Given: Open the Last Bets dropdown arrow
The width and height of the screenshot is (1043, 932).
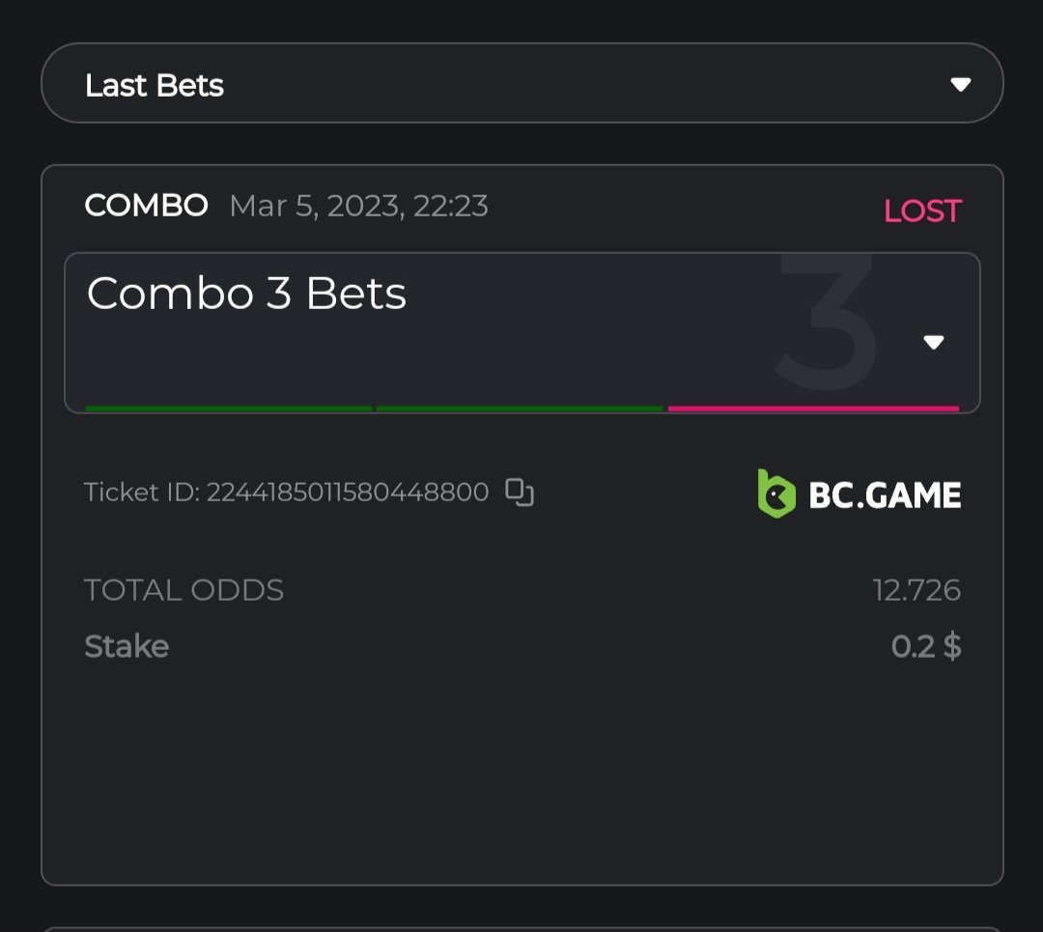Looking at the screenshot, I should point(960,85).
